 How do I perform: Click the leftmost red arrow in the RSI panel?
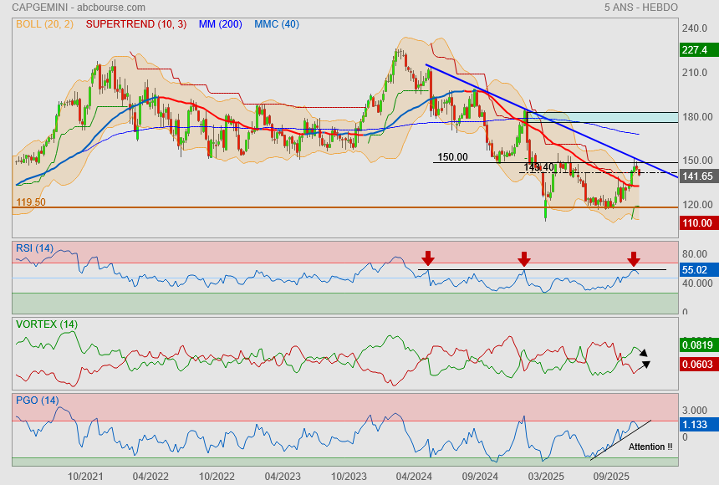tap(427, 258)
